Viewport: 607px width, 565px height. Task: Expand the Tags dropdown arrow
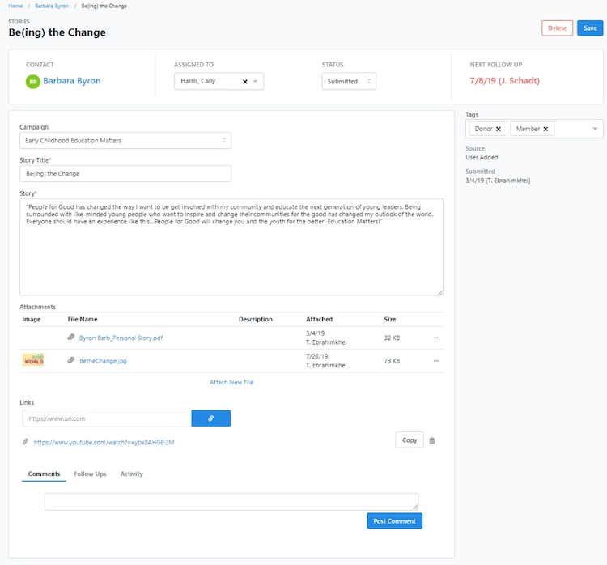pyautogui.click(x=595, y=129)
